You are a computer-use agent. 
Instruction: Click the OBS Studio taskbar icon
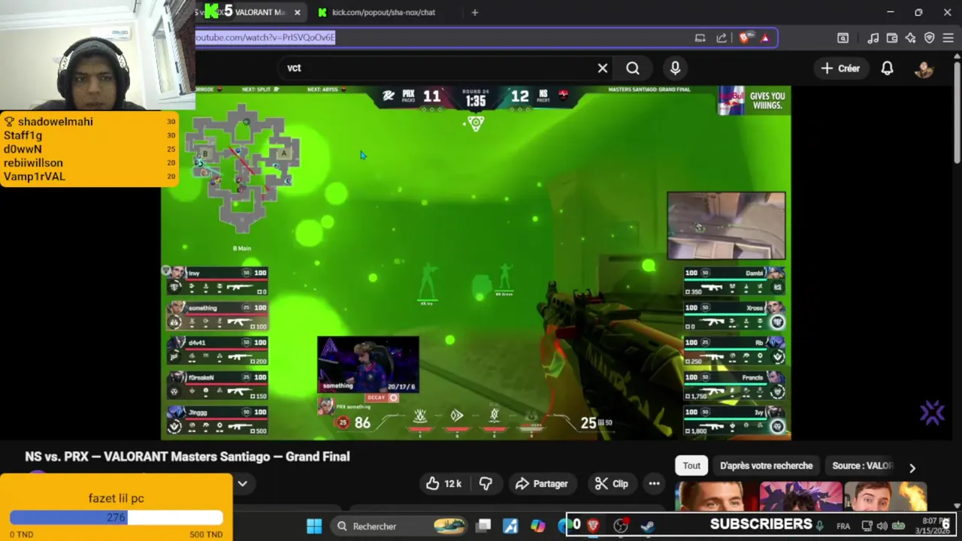click(x=620, y=526)
